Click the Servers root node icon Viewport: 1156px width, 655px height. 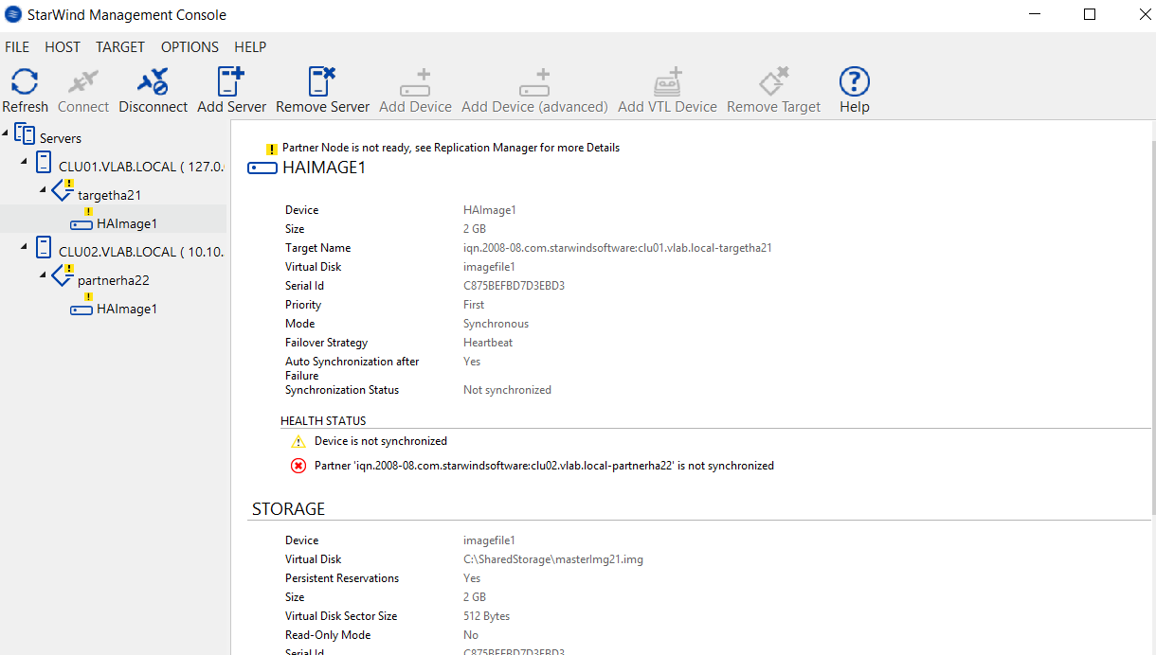pos(25,135)
